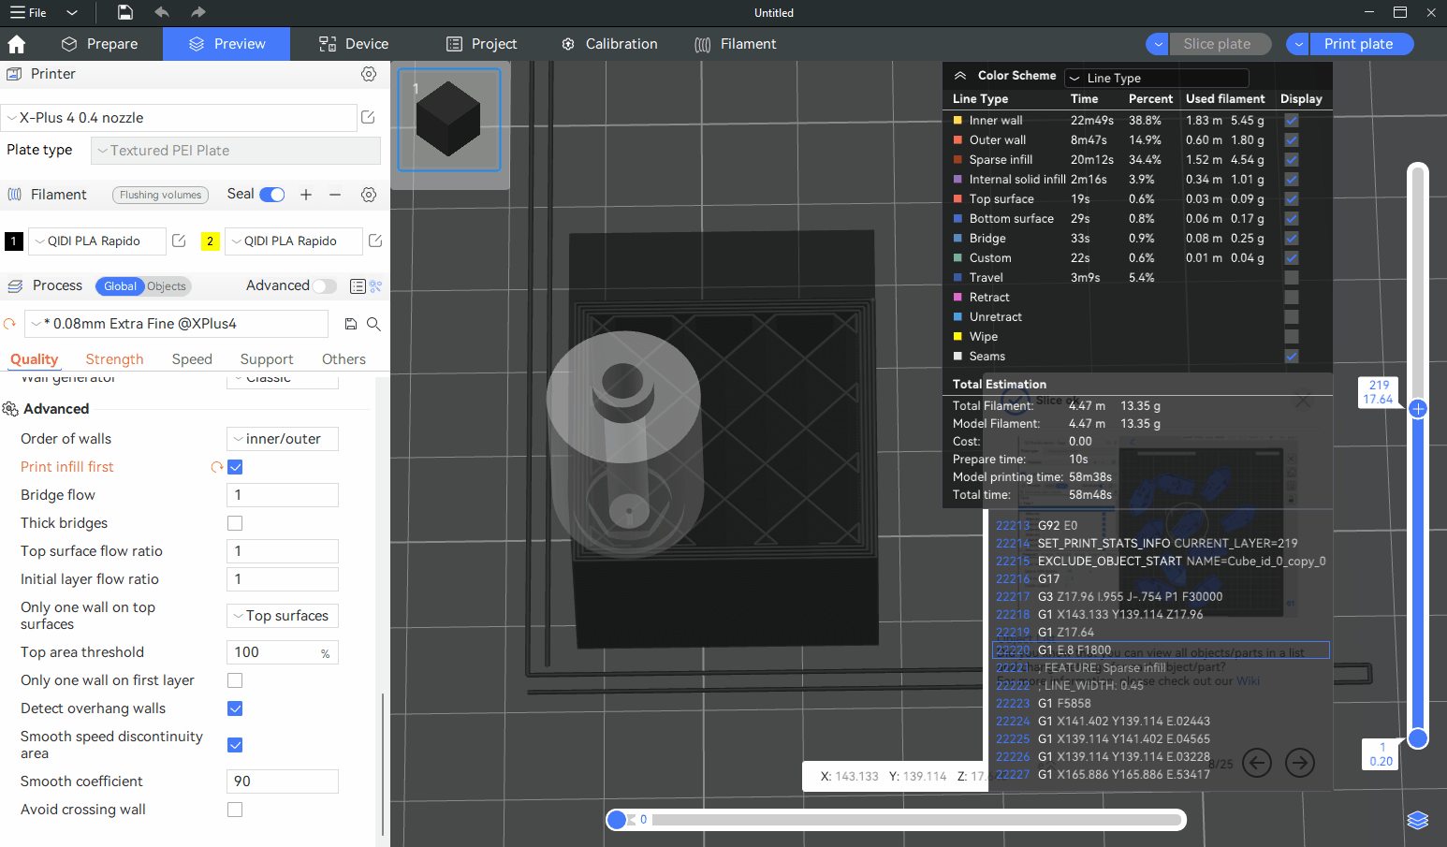The height and width of the screenshot is (847, 1447).
Task: Open the Order of walls dropdown
Action: coord(283,439)
